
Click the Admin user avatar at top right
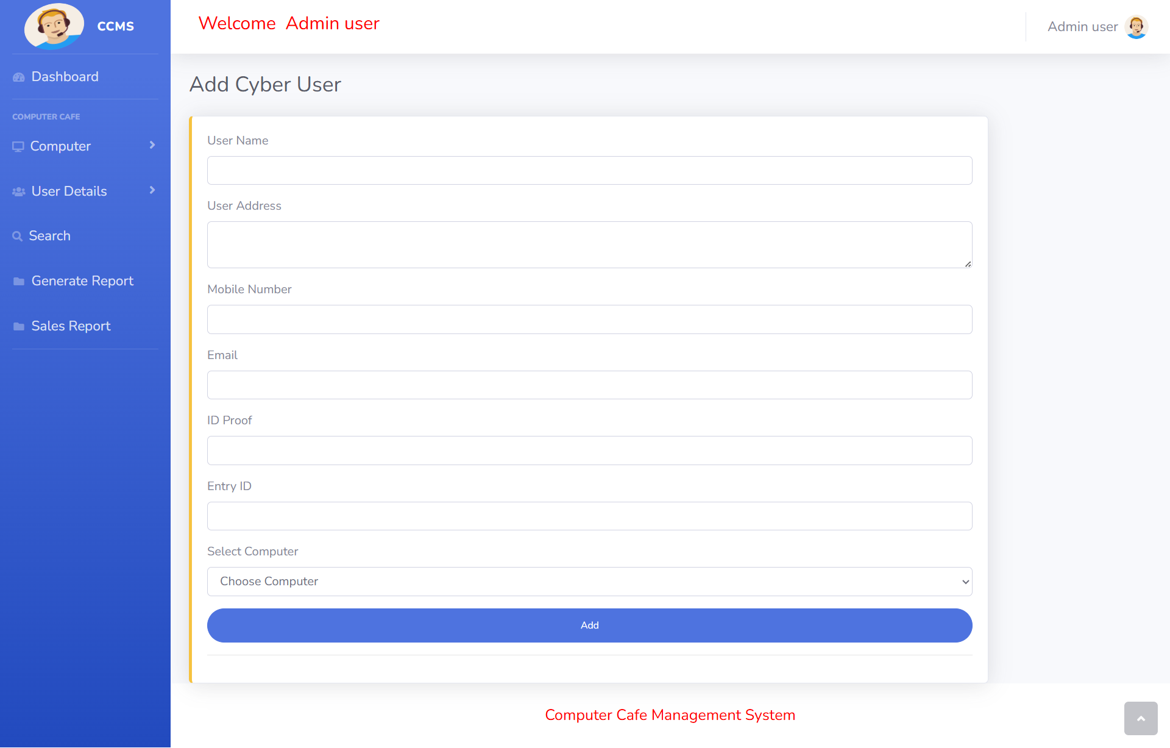1136,27
